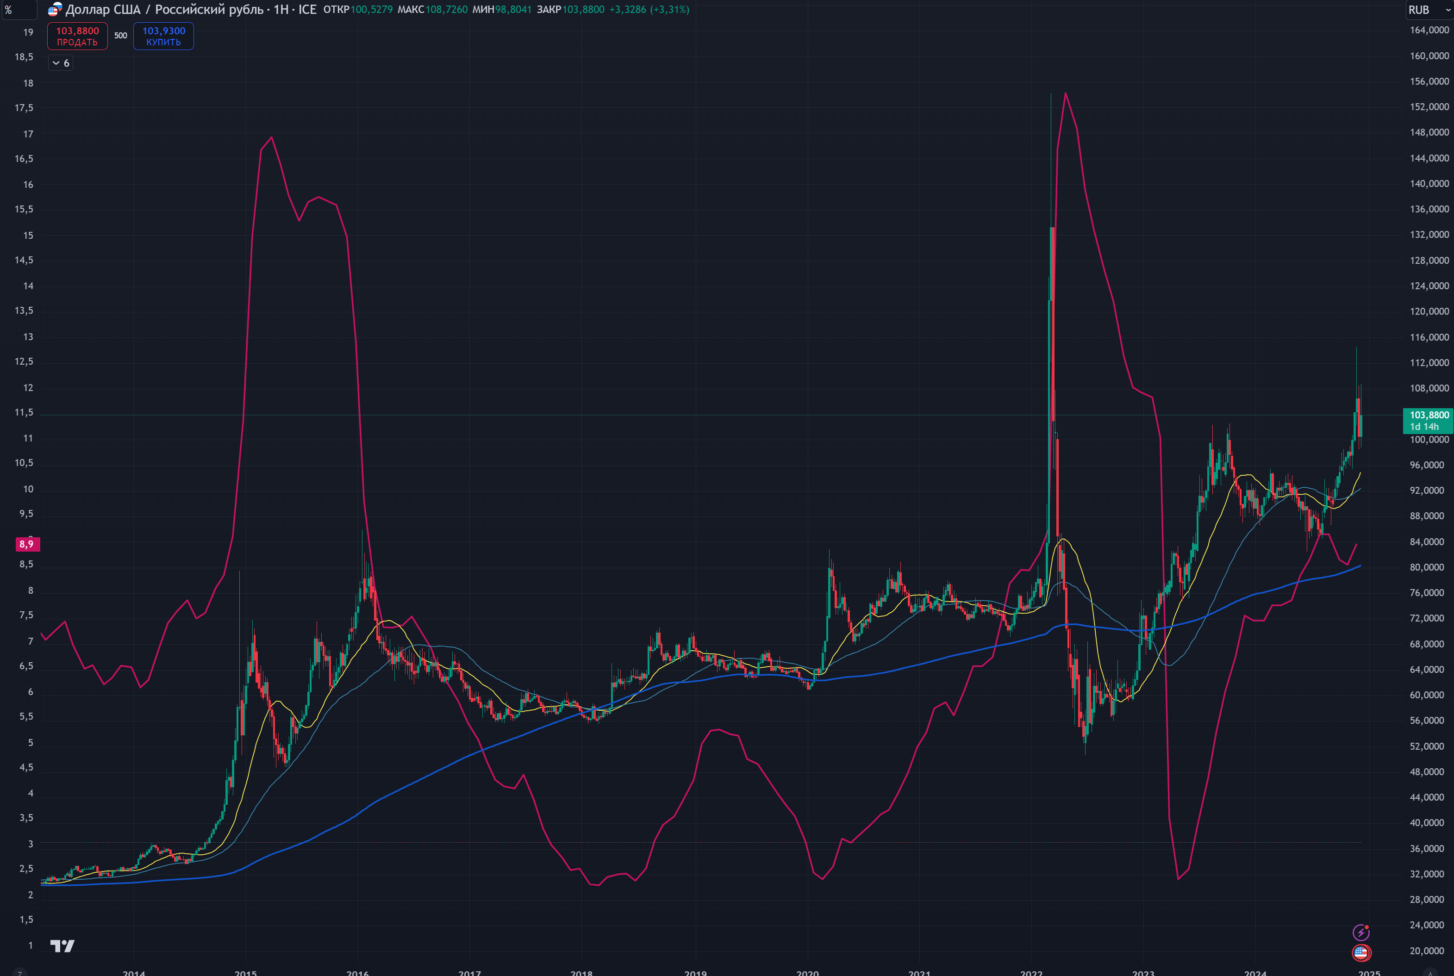
Task: Click the 2018 label on the time axis
Action: tap(582, 972)
